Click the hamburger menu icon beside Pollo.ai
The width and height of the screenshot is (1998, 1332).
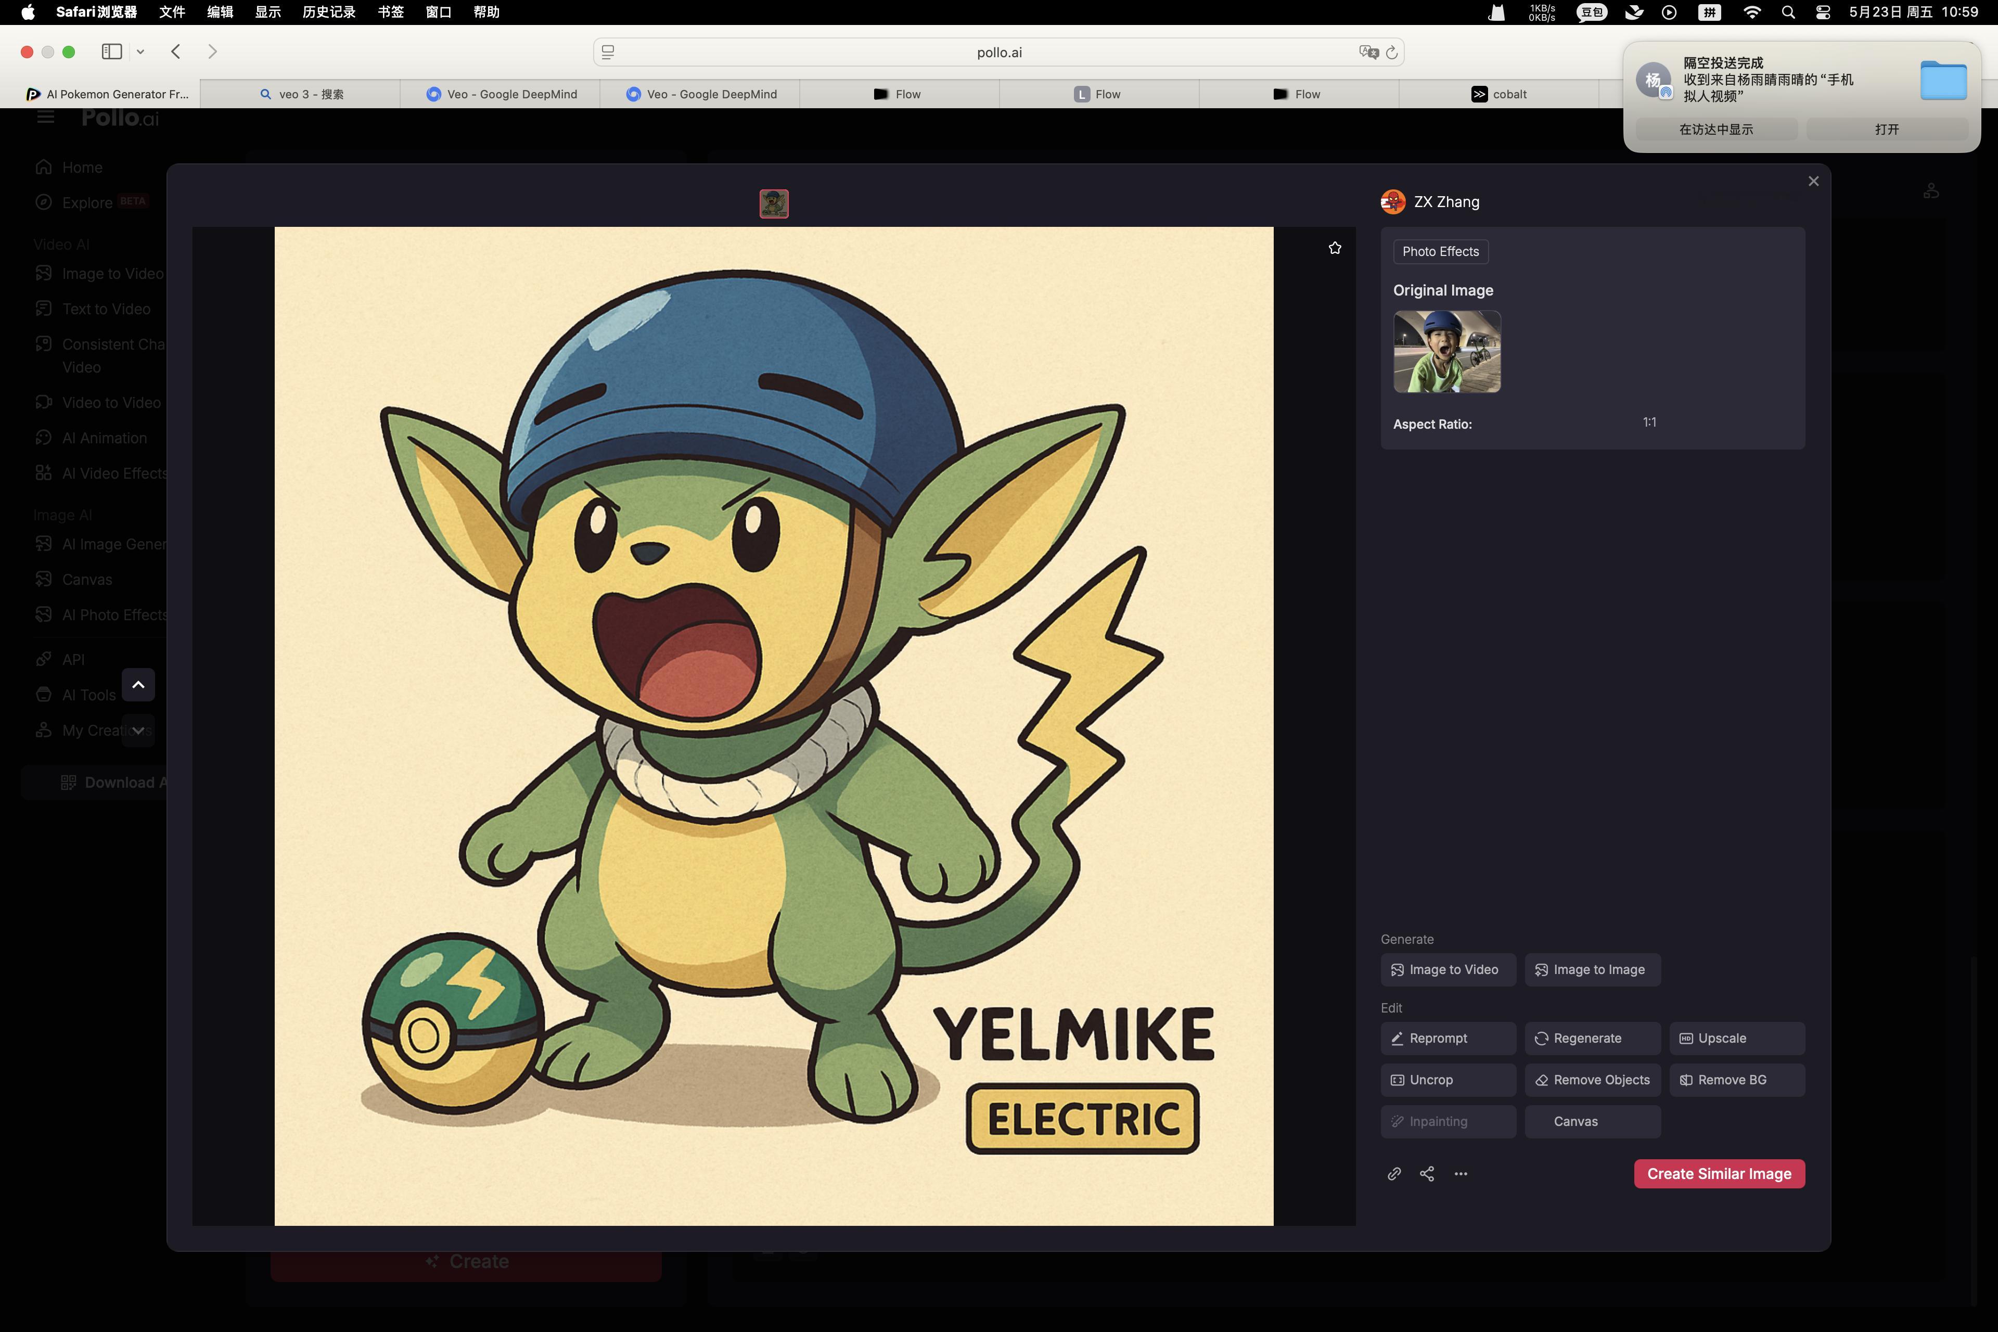pyautogui.click(x=45, y=117)
